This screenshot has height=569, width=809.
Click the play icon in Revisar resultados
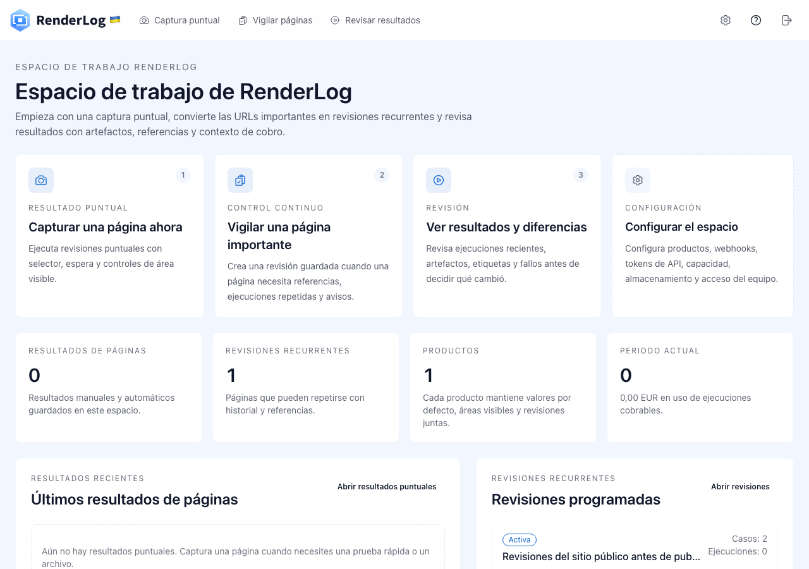335,20
